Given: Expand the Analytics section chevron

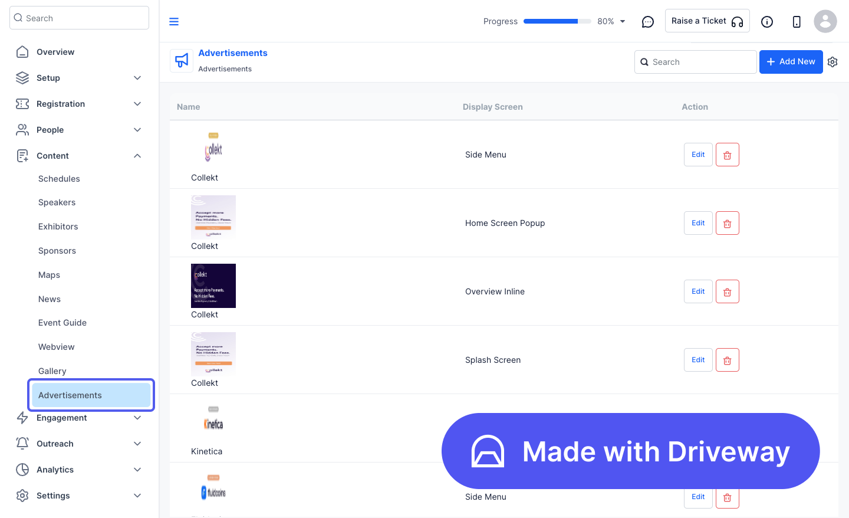Looking at the screenshot, I should click(x=137, y=470).
